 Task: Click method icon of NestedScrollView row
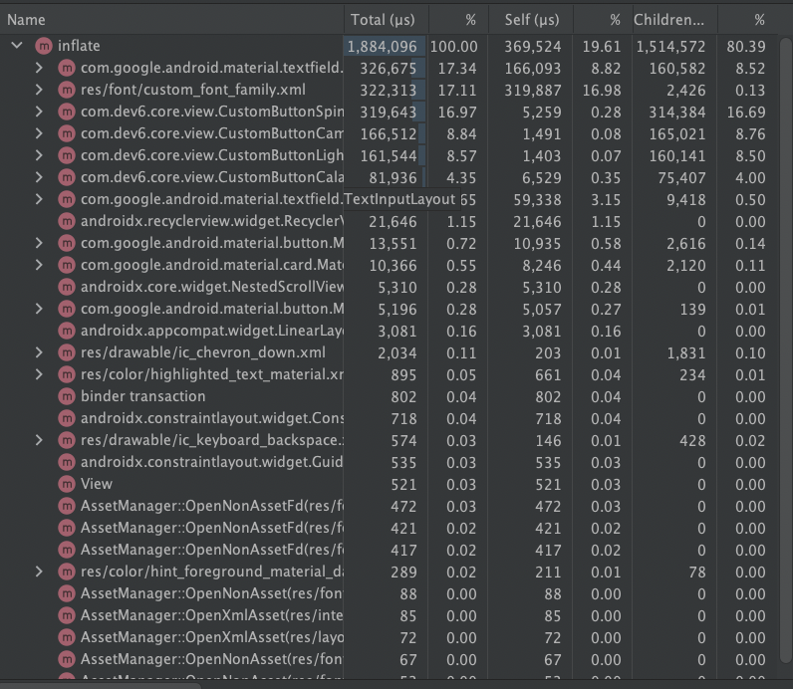point(67,287)
